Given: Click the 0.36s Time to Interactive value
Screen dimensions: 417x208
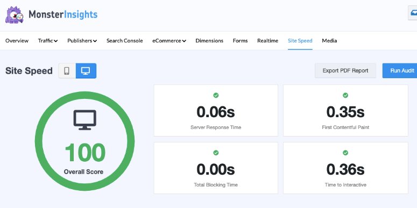Looking at the screenshot, I should 345,169.
